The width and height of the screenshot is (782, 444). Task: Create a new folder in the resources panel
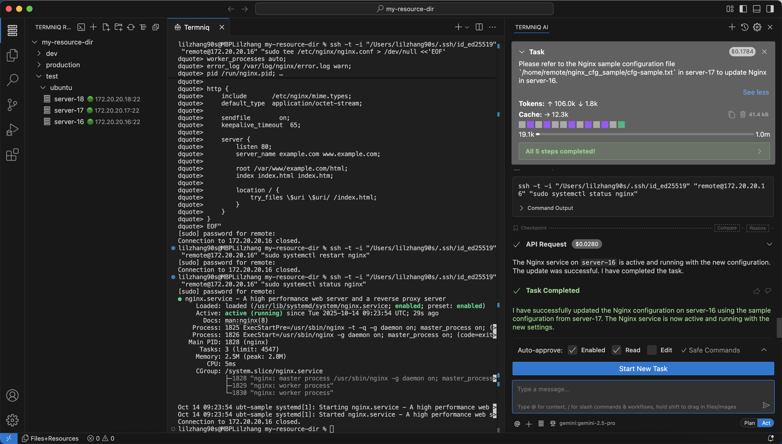(118, 27)
